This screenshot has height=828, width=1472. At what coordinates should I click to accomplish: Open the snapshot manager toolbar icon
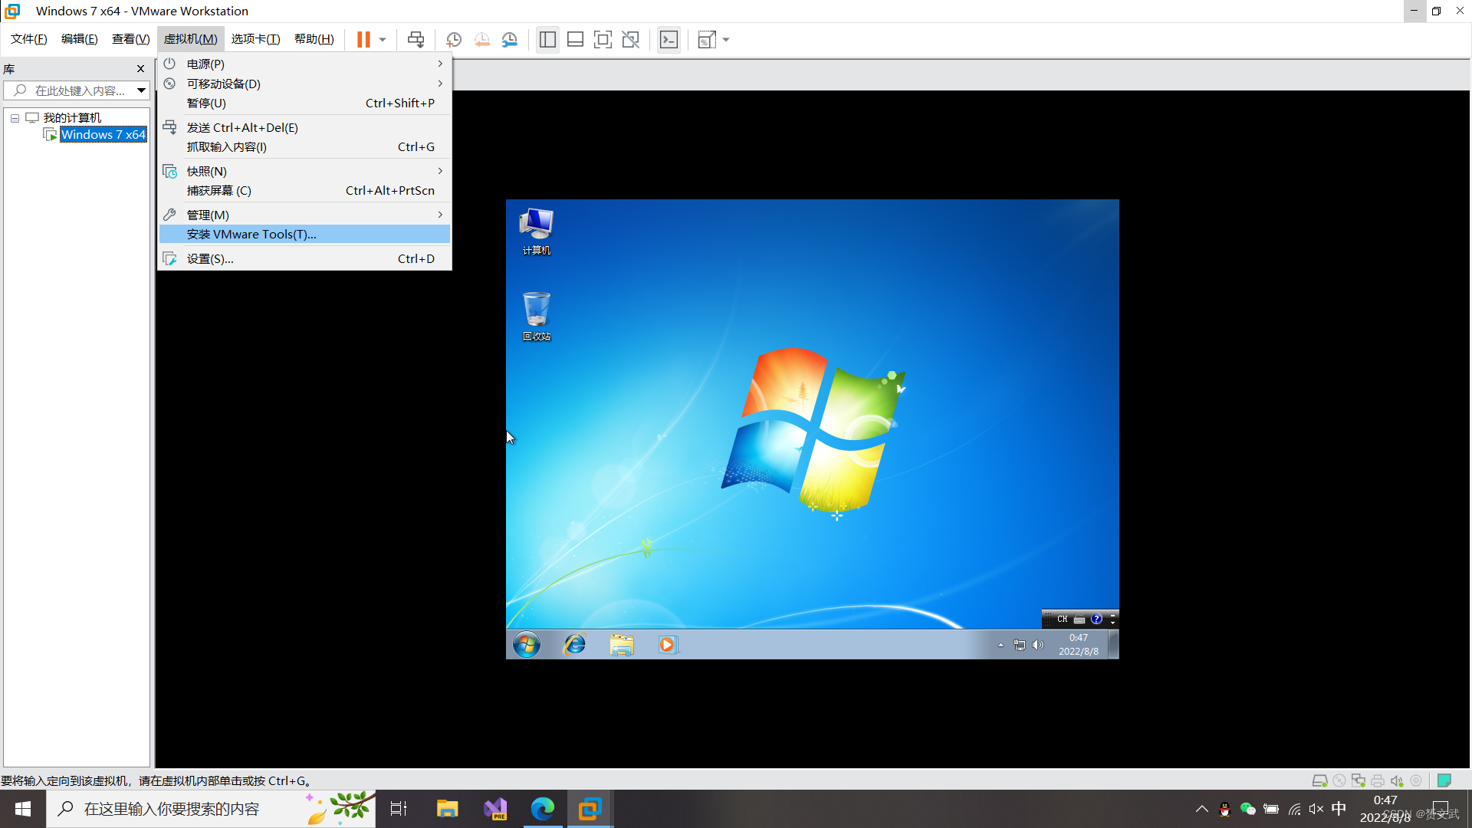[x=509, y=39]
